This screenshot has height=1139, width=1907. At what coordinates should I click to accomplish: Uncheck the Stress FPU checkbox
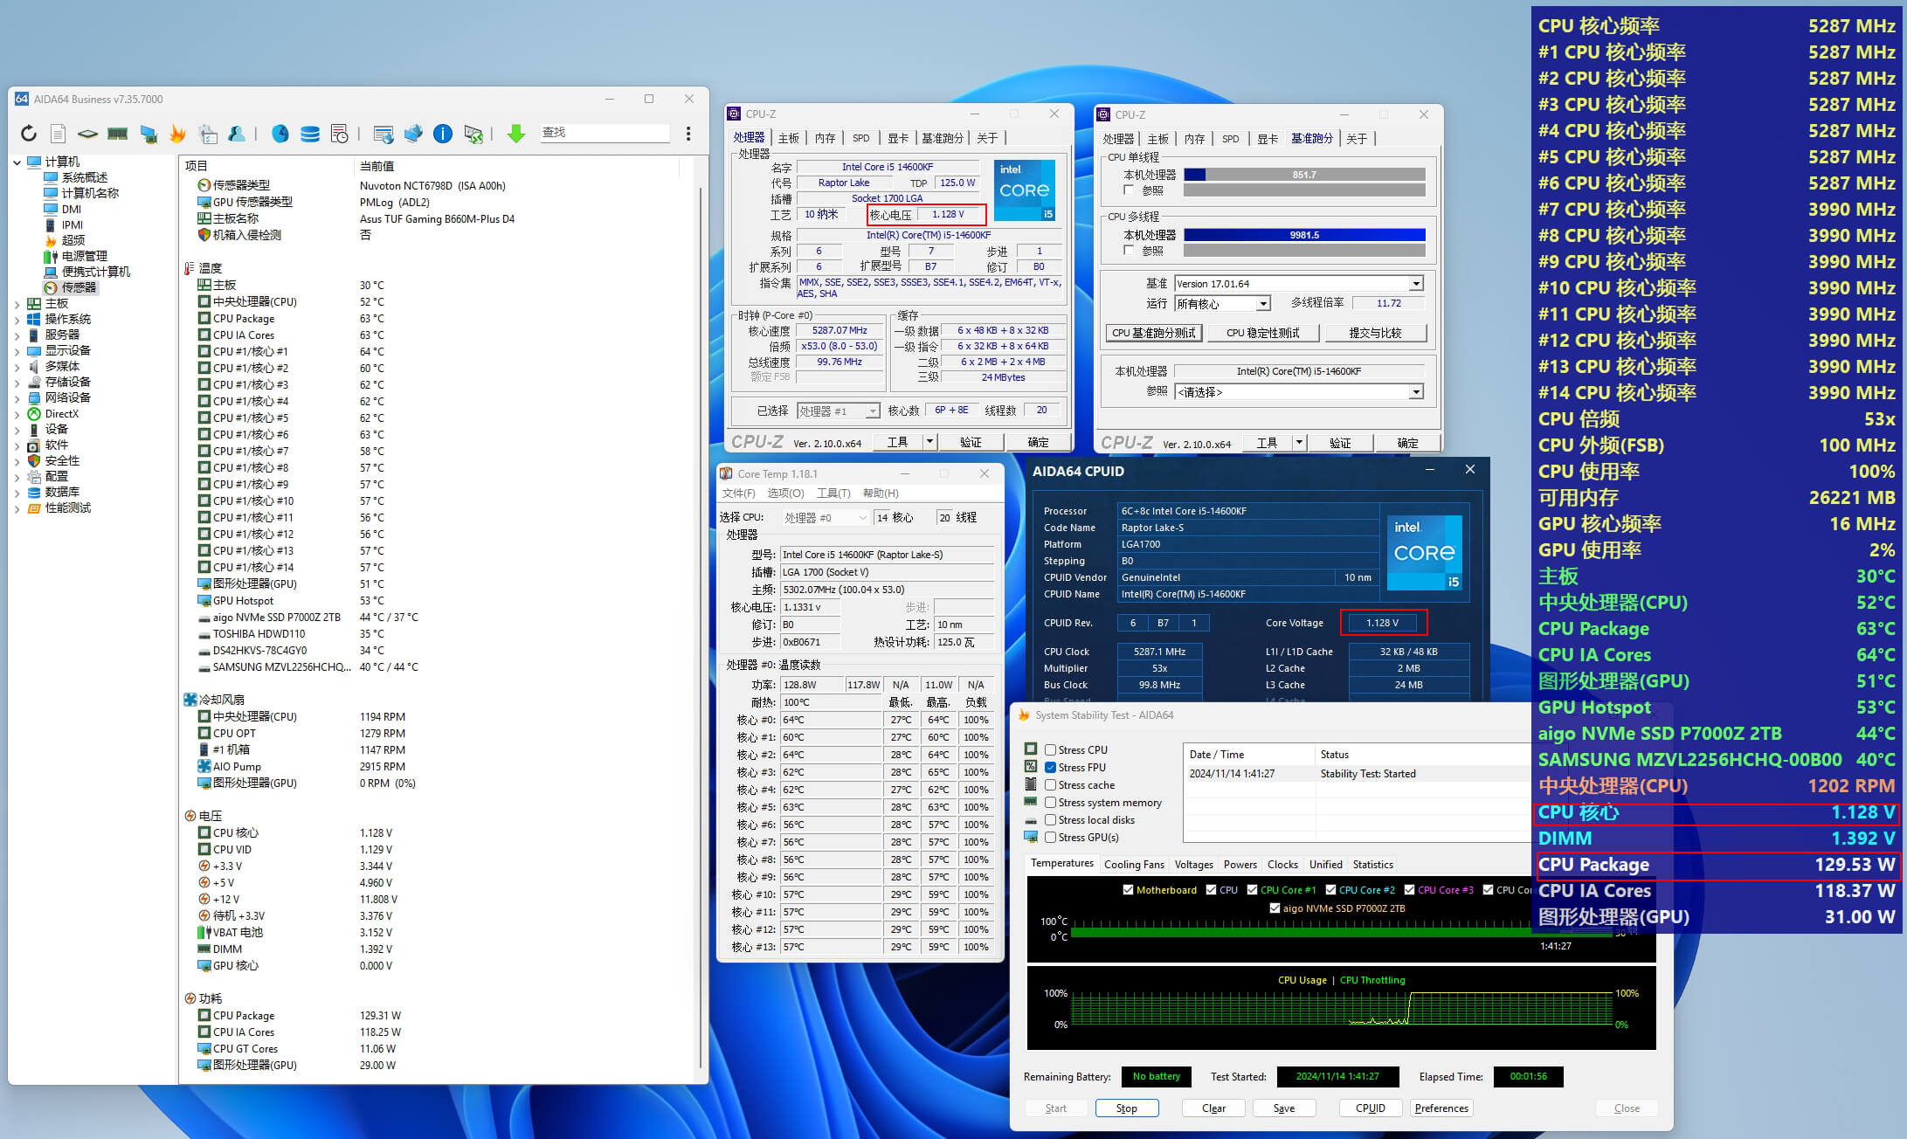[x=1051, y=768]
